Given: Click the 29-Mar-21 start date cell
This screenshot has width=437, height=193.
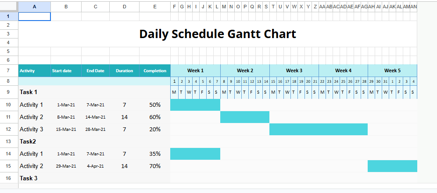Looking at the screenshot, I should pyautogui.click(x=66, y=166).
